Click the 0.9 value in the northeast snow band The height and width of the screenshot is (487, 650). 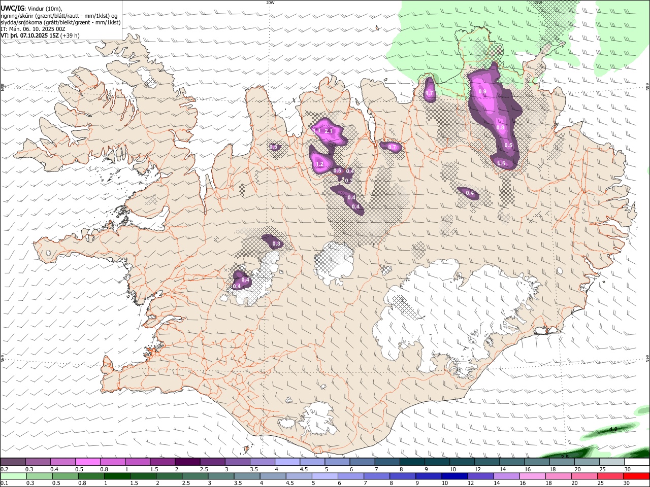pos(482,91)
